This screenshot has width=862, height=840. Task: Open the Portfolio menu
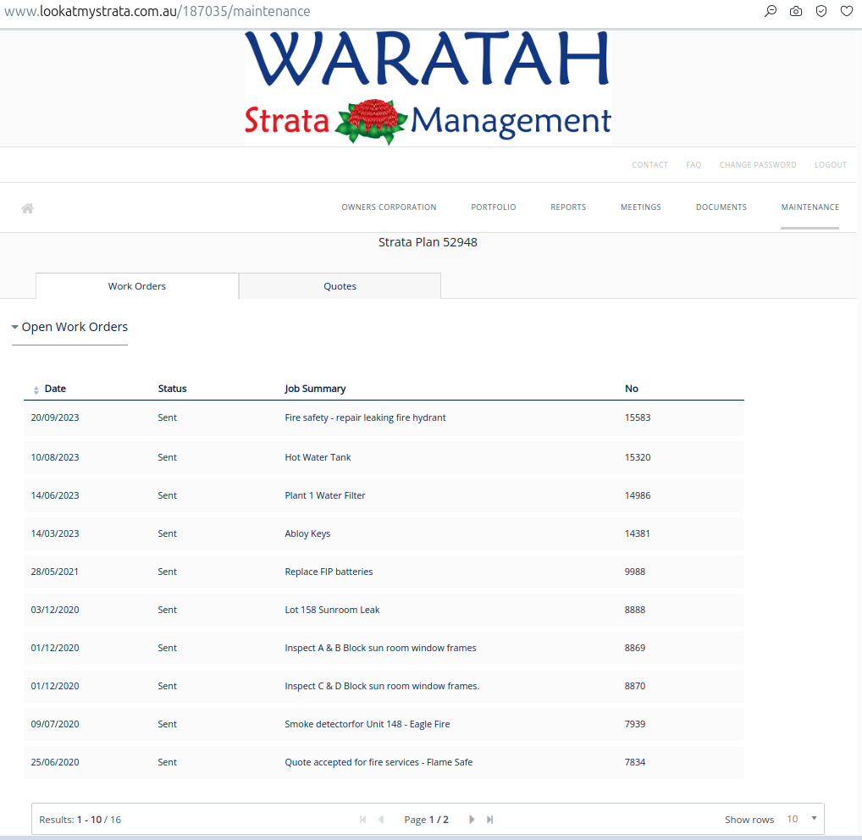click(x=493, y=207)
